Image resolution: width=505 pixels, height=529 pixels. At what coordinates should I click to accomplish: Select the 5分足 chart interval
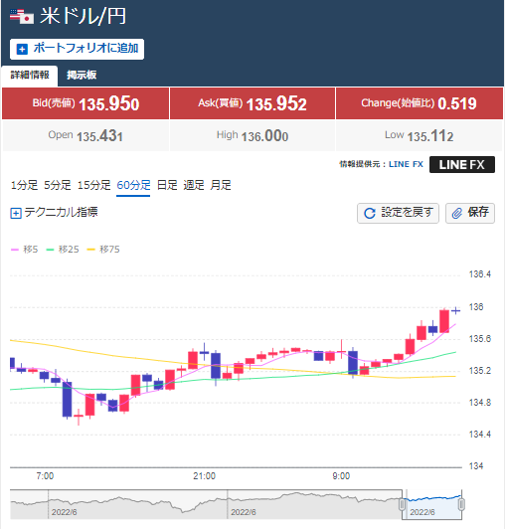(58, 185)
